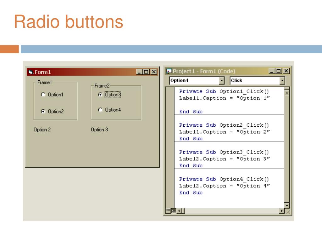Viewport: 322px width, 242px height.
Task: Click the line Label2.Caption = "Option 3"
Action: tap(224, 159)
